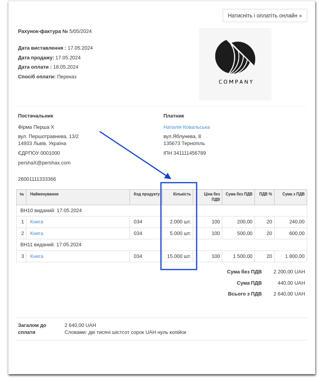Screen dimensions: 325x382
Task: Click the Код продукту column header
Action: [x=146, y=194]
